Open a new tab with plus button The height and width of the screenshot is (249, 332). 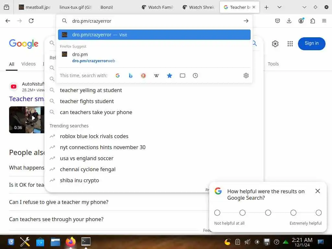pos(267,7)
